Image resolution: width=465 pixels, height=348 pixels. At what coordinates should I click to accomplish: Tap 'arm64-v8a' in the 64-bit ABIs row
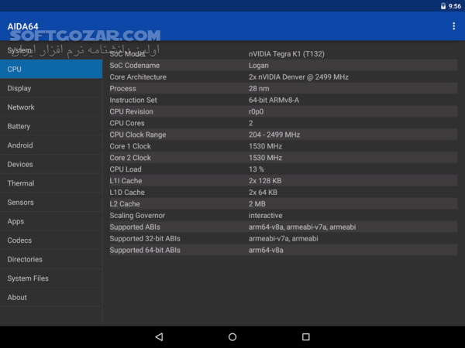click(266, 250)
